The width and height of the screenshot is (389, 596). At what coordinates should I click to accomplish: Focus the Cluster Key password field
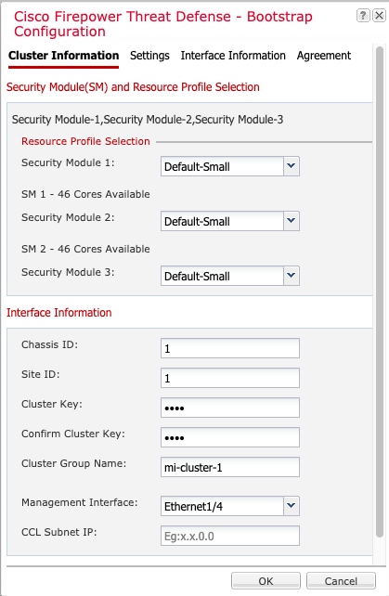230,408
